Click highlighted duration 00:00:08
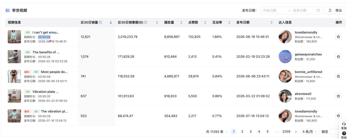The image size is (347, 139). click(x=44, y=37)
